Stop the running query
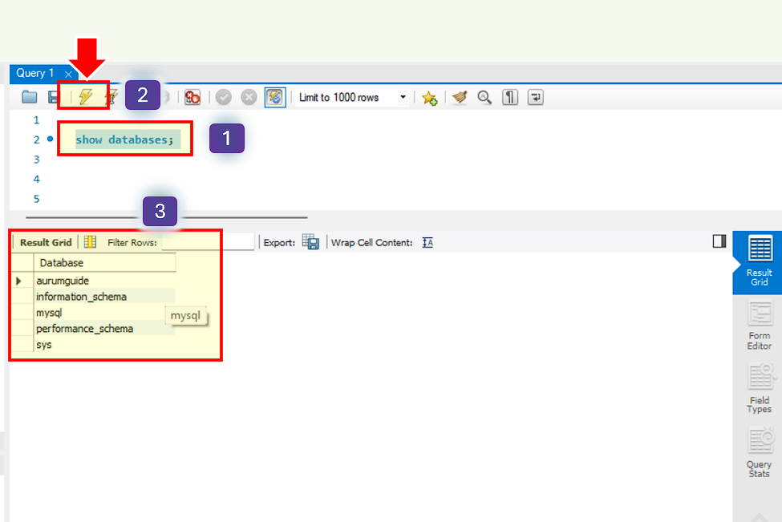The image size is (782, 522). pos(192,96)
